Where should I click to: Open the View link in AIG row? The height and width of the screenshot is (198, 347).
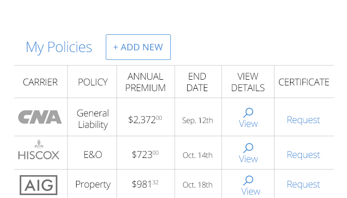point(250,191)
